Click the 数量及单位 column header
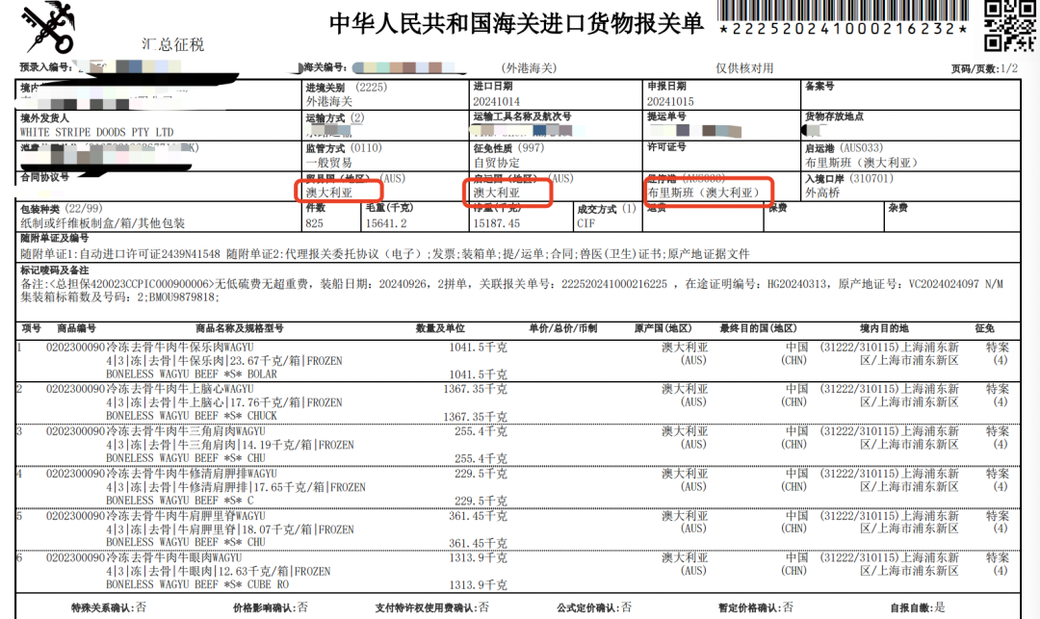1040x619 pixels. pos(440,328)
